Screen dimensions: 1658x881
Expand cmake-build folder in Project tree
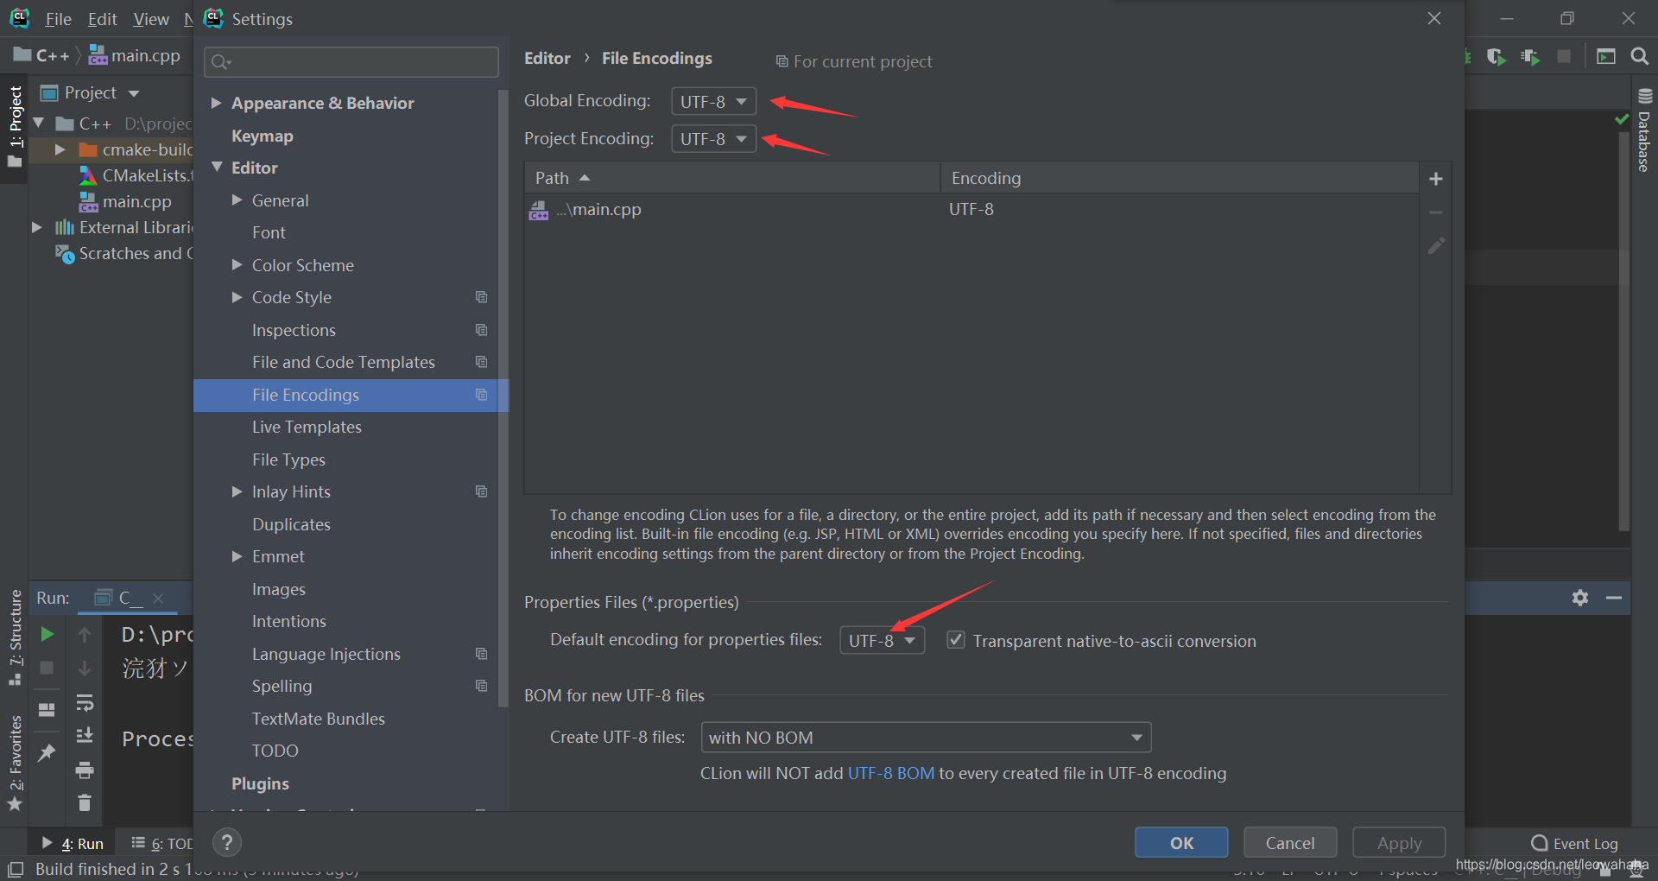pyautogui.click(x=60, y=149)
